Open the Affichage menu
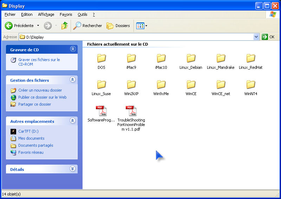The height and width of the screenshot is (199, 281). tap(46, 14)
